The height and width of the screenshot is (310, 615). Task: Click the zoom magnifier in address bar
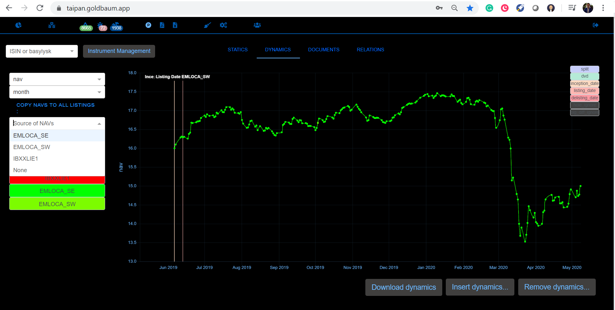pyautogui.click(x=454, y=8)
